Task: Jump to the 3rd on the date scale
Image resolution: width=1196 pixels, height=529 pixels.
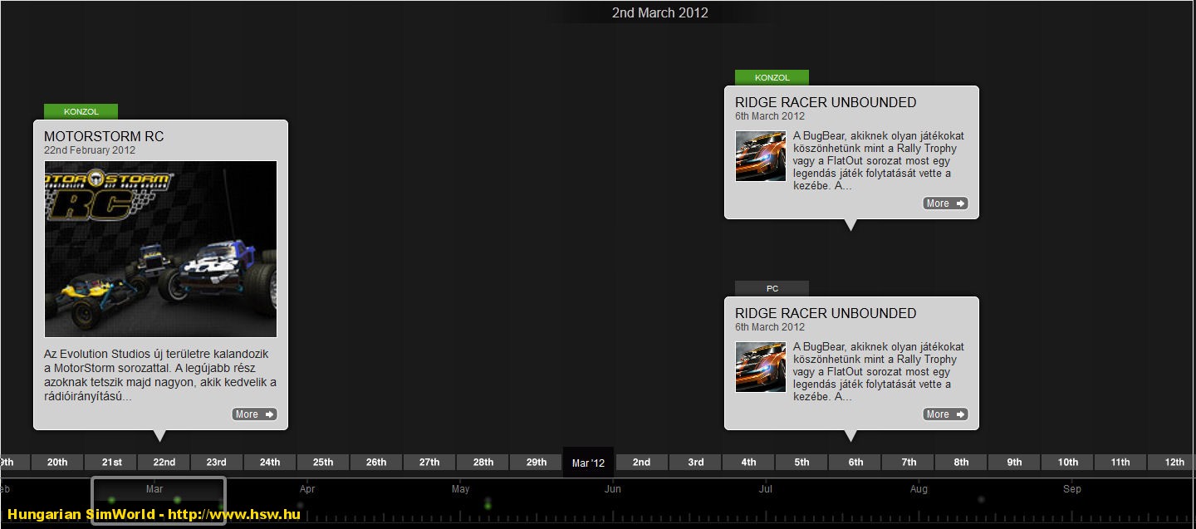Action: pos(695,463)
